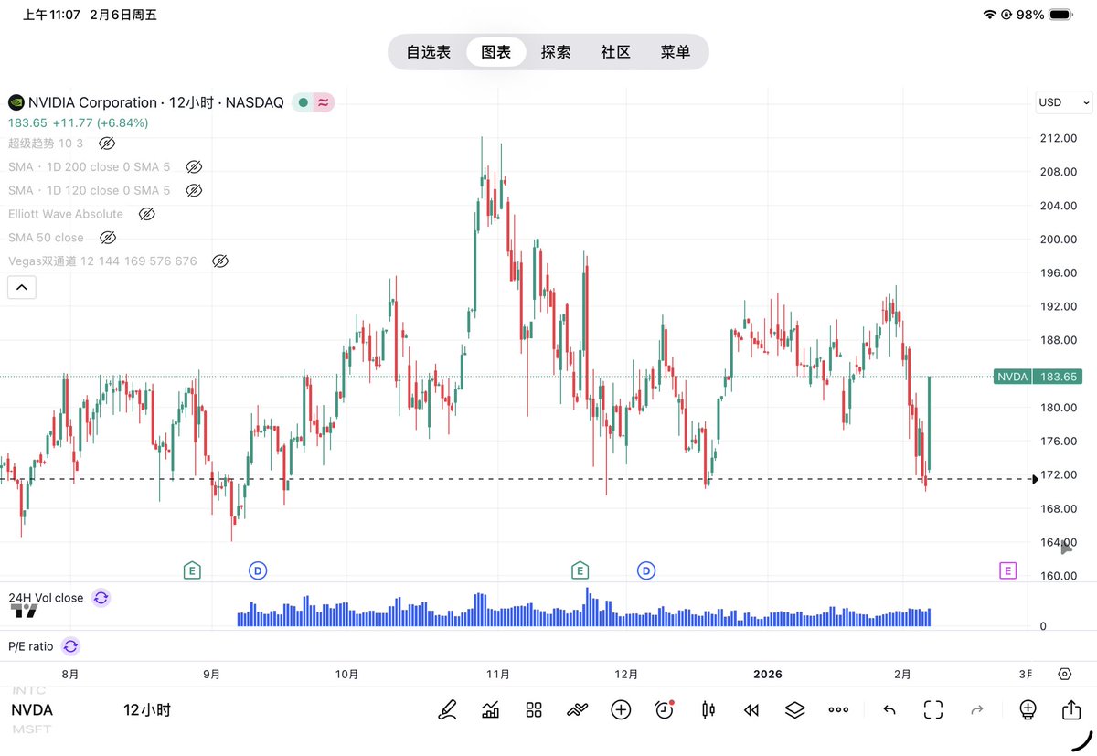Screen dimensions: 1097x756
Task: Open the 探索 tab
Action: (556, 52)
